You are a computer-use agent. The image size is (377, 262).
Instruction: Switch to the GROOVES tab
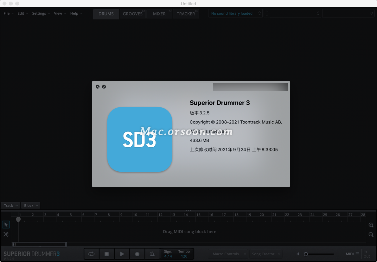coord(132,14)
